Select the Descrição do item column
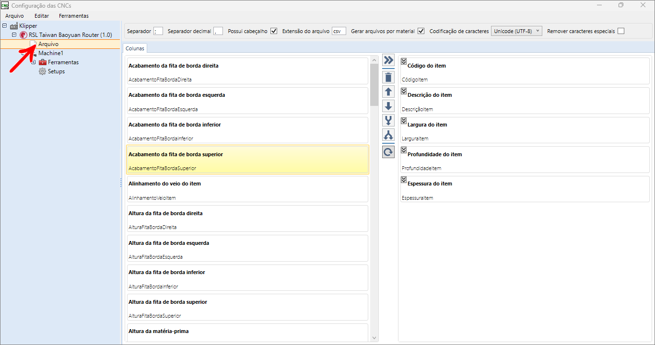 (x=525, y=101)
